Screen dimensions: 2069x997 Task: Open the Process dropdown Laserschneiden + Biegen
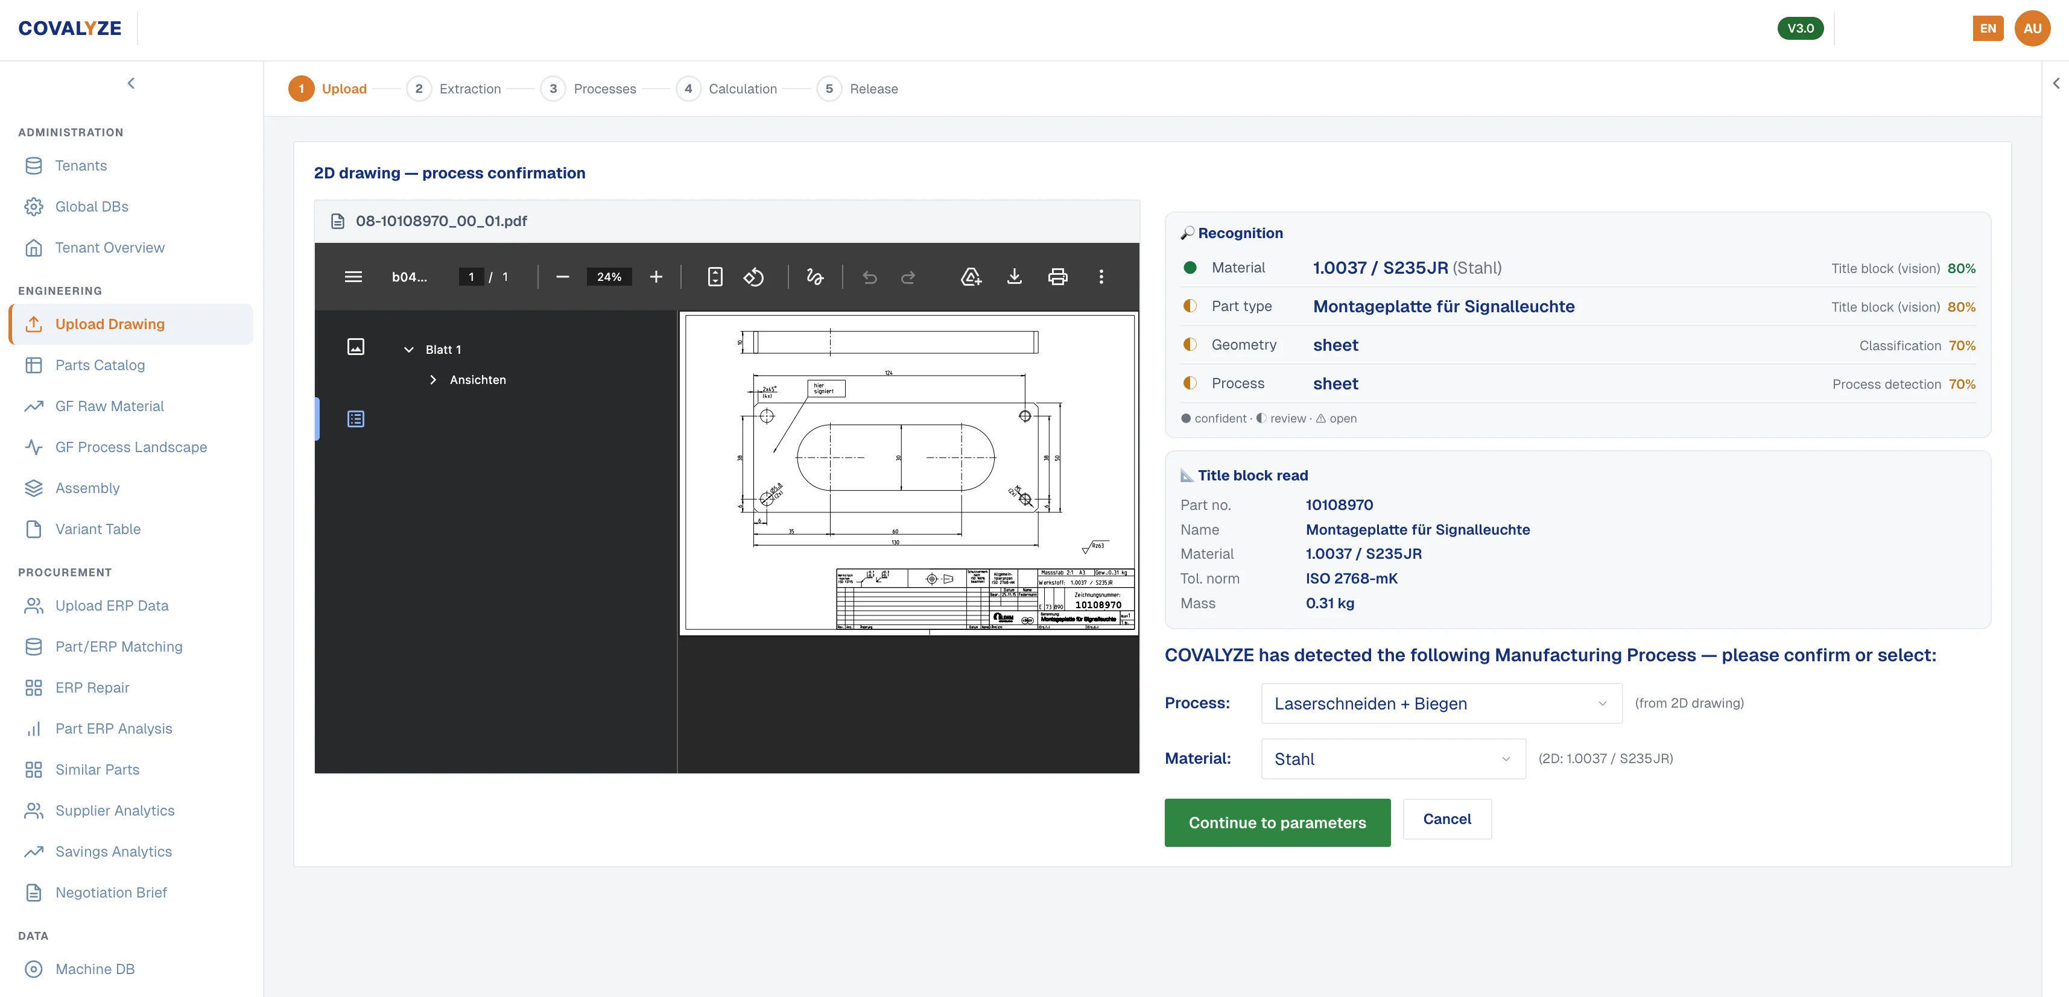[x=1442, y=703]
